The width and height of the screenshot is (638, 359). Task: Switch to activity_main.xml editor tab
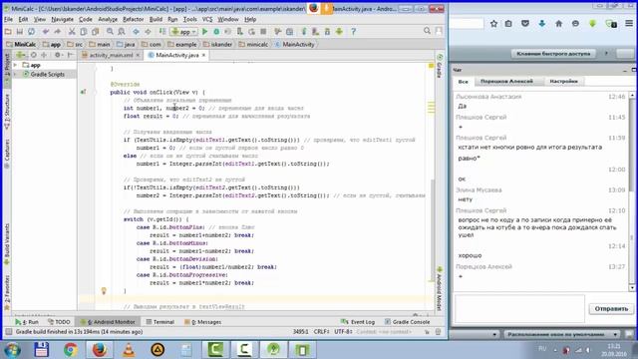coord(111,55)
